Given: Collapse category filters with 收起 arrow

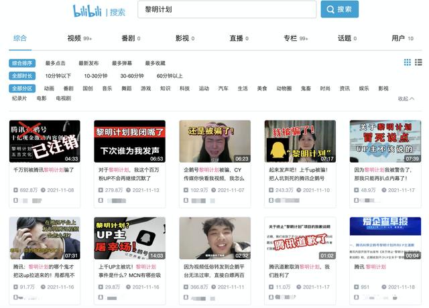Looking at the screenshot, I should click(406, 98).
